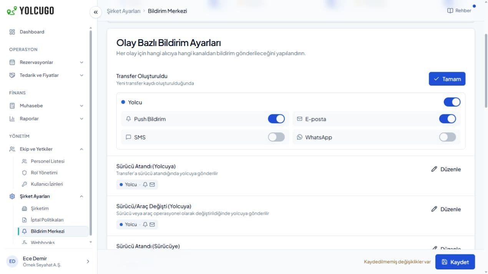Click the Personel Listesi users icon
488x274 pixels.
coord(25,161)
